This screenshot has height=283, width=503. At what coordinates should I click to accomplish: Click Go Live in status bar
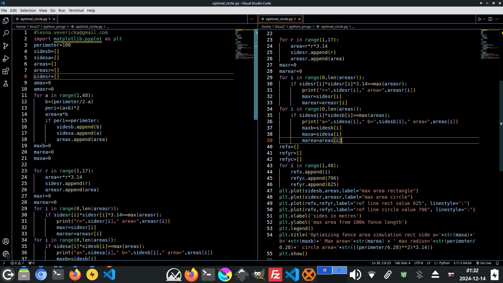[484, 263]
